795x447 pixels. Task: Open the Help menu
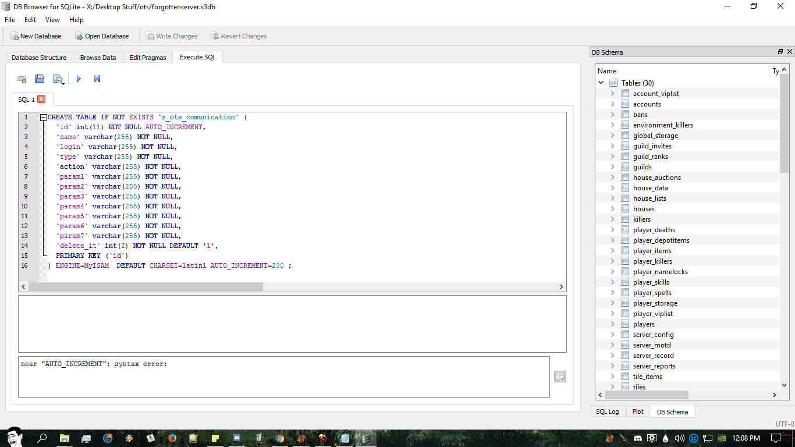pyautogui.click(x=76, y=20)
